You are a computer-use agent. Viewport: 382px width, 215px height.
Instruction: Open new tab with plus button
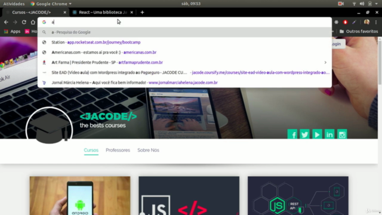pyautogui.click(x=142, y=12)
